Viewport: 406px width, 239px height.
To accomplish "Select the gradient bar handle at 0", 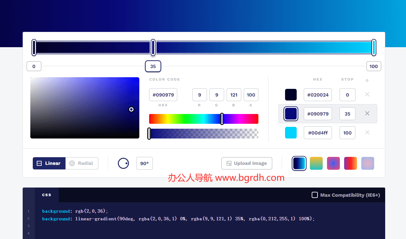I will click(34, 47).
